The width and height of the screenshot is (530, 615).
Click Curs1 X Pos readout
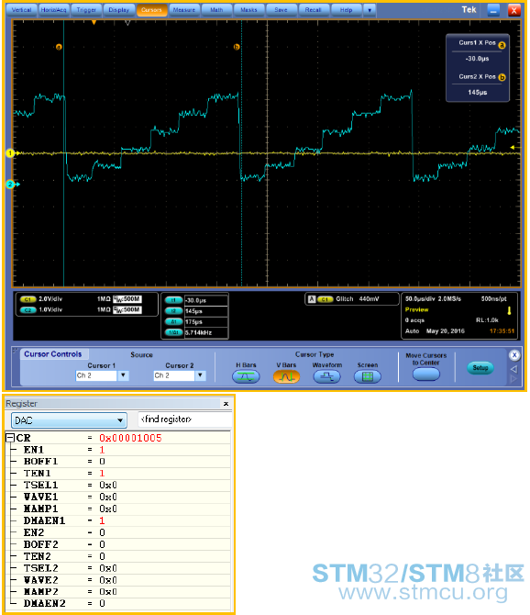tap(478, 51)
